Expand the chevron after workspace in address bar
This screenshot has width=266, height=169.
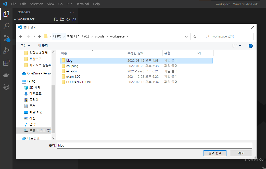pyautogui.click(x=127, y=36)
